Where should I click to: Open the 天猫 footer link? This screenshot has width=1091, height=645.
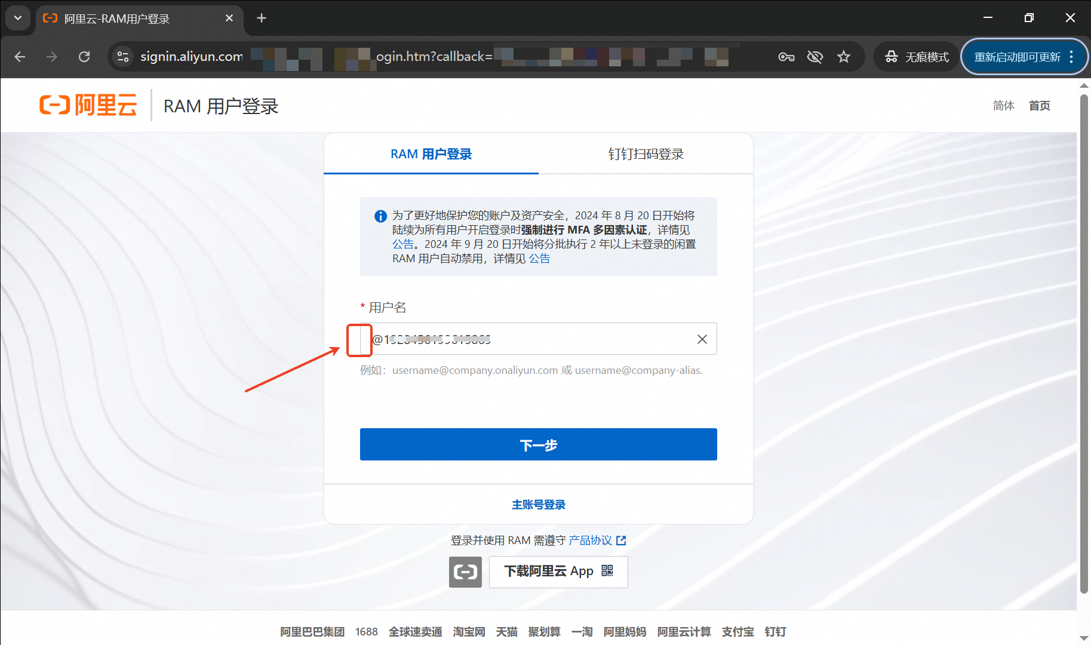(507, 632)
